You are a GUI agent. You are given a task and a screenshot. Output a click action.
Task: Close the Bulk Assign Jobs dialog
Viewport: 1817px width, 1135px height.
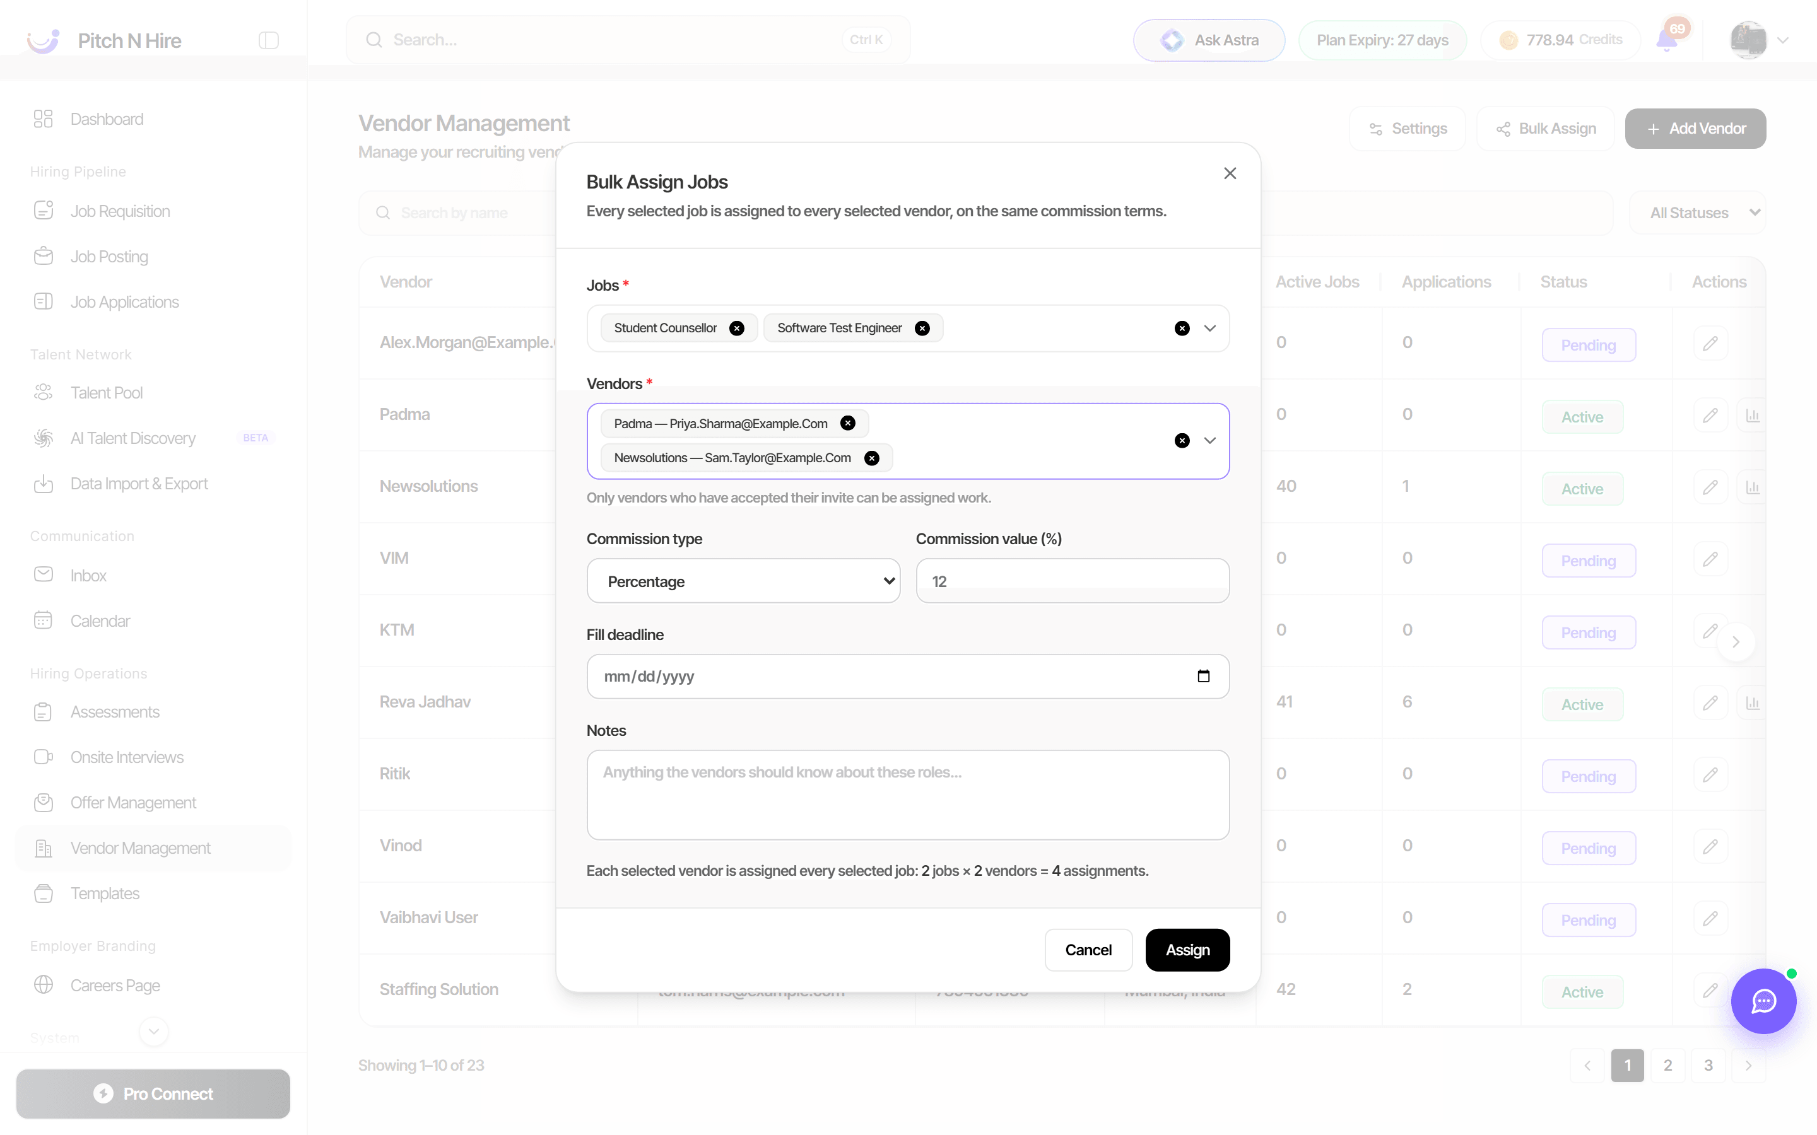tap(1230, 173)
